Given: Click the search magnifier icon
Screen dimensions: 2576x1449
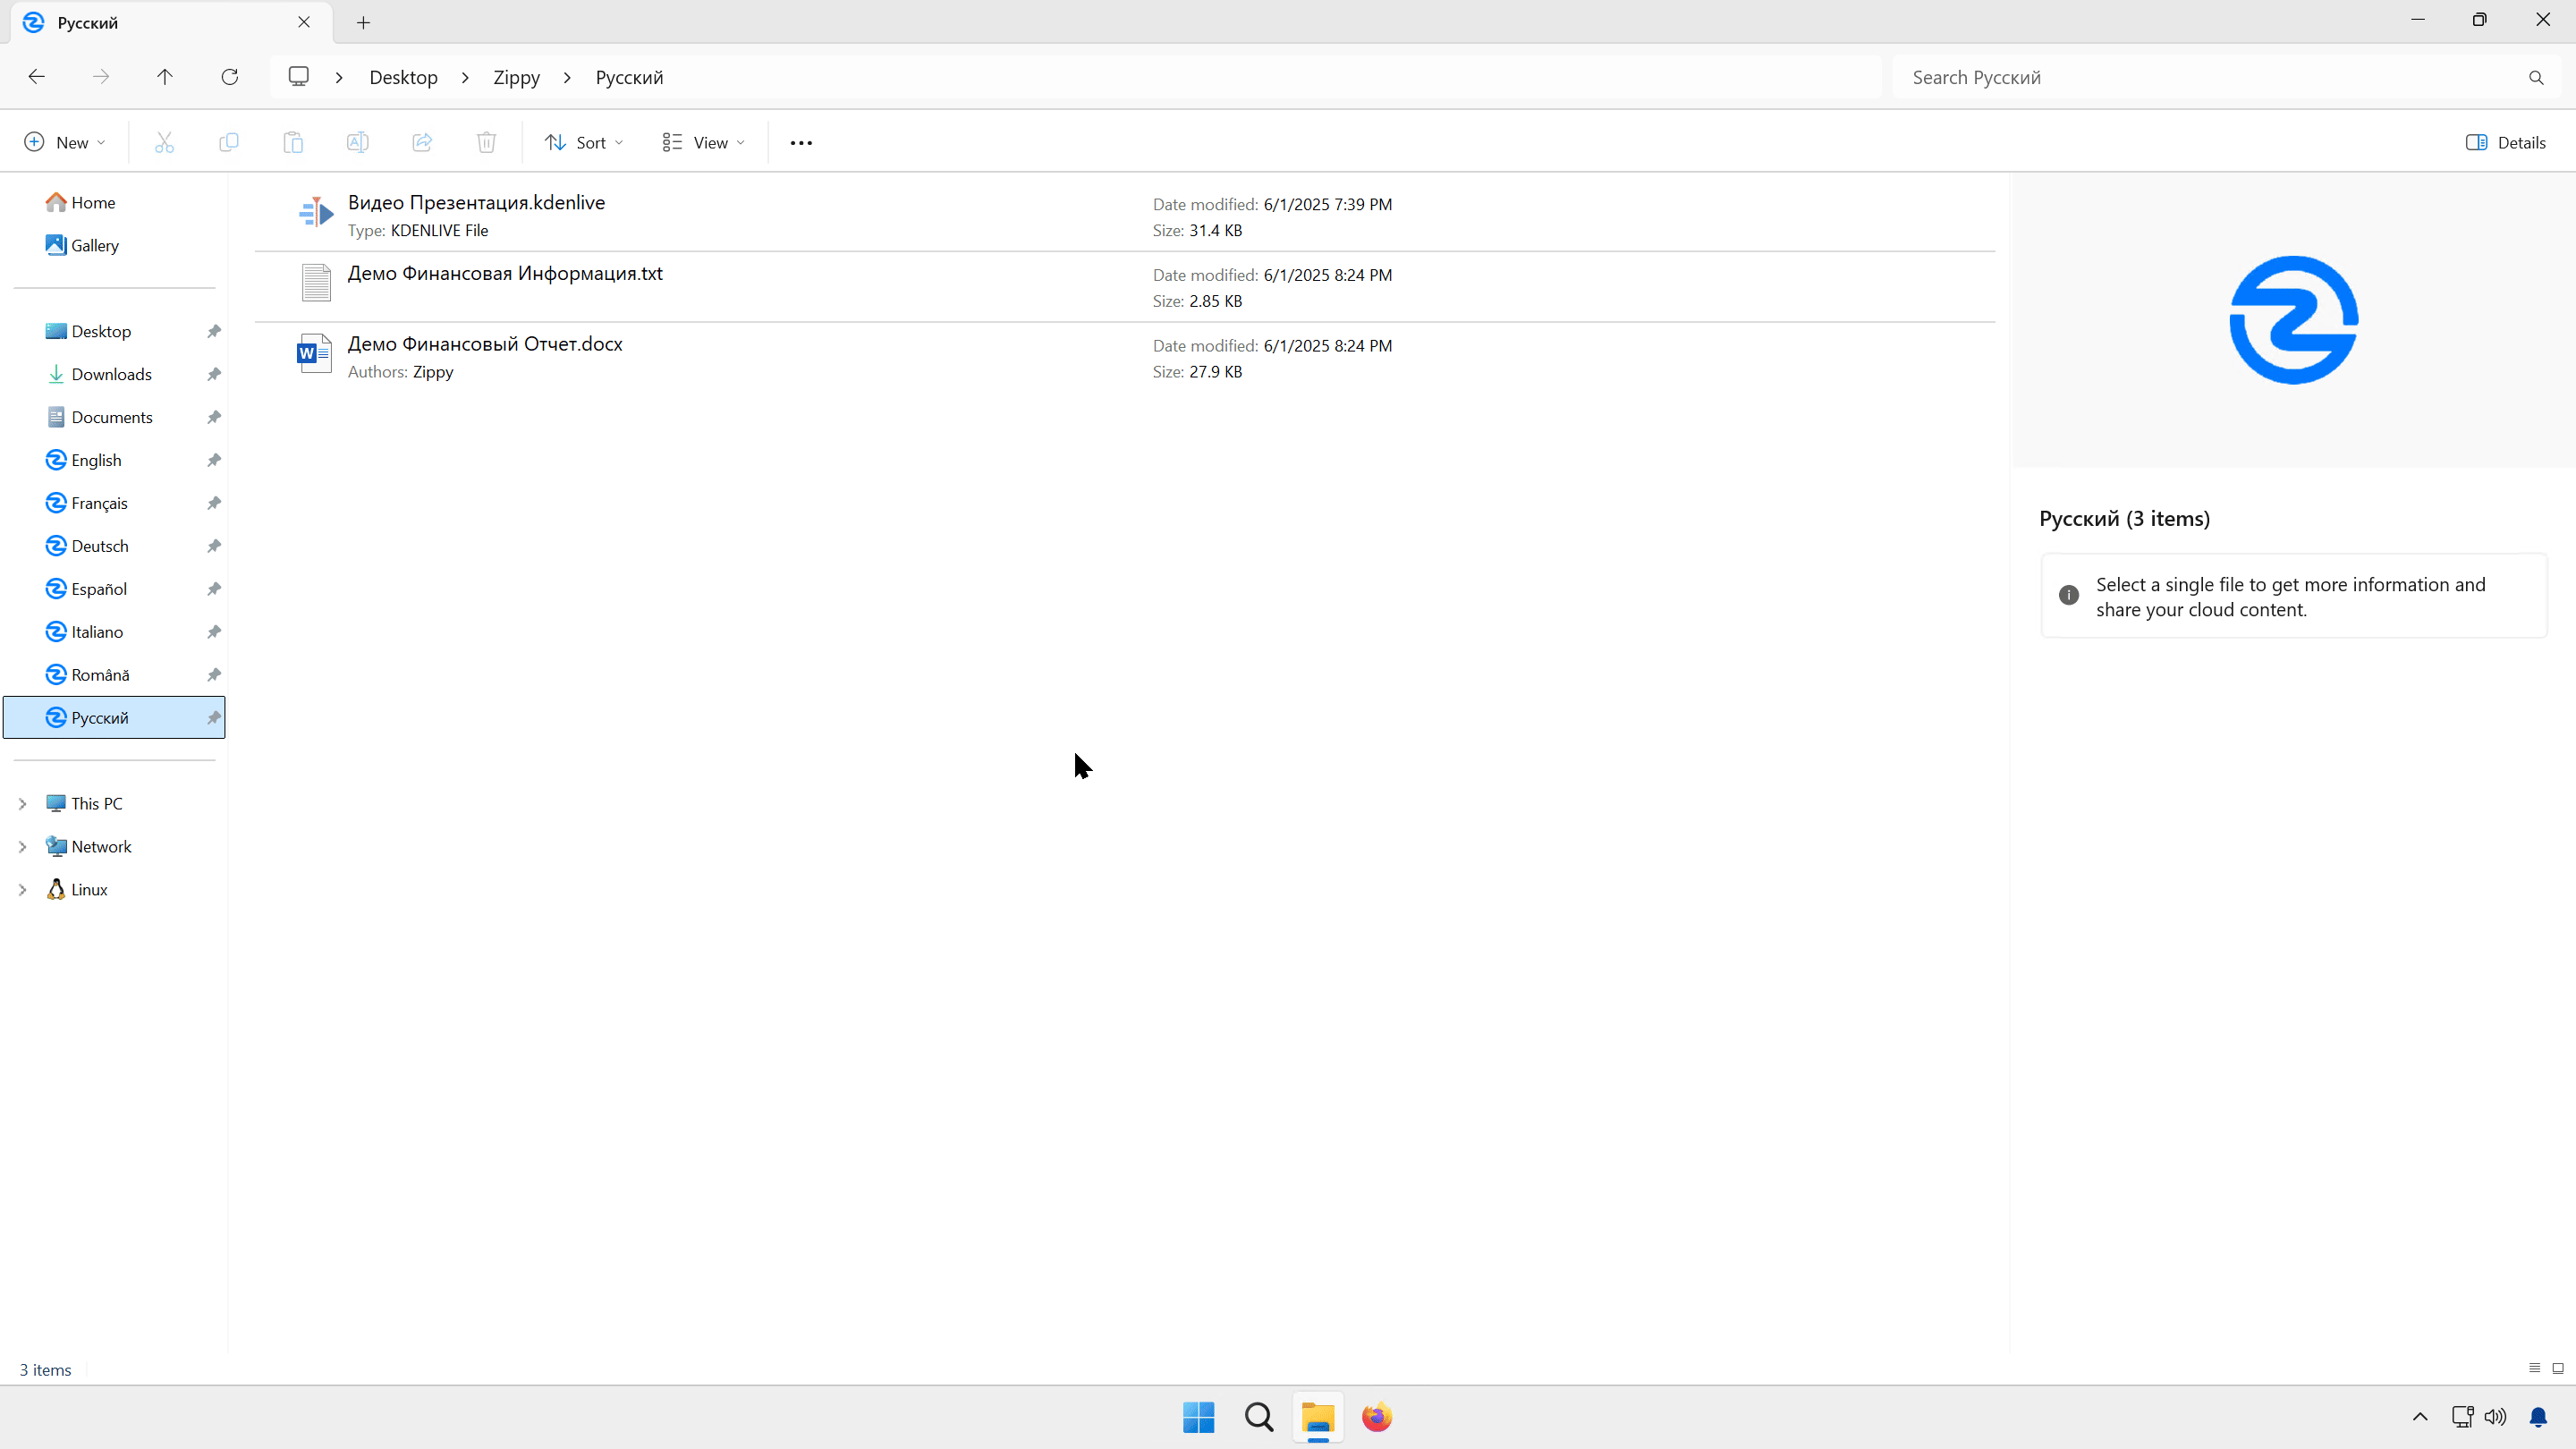Looking at the screenshot, I should click(x=2536, y=78).
